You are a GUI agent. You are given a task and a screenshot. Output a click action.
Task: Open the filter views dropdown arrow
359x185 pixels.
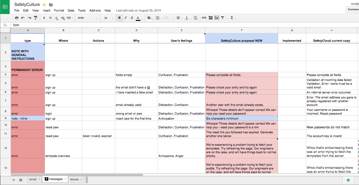[227, 18]
